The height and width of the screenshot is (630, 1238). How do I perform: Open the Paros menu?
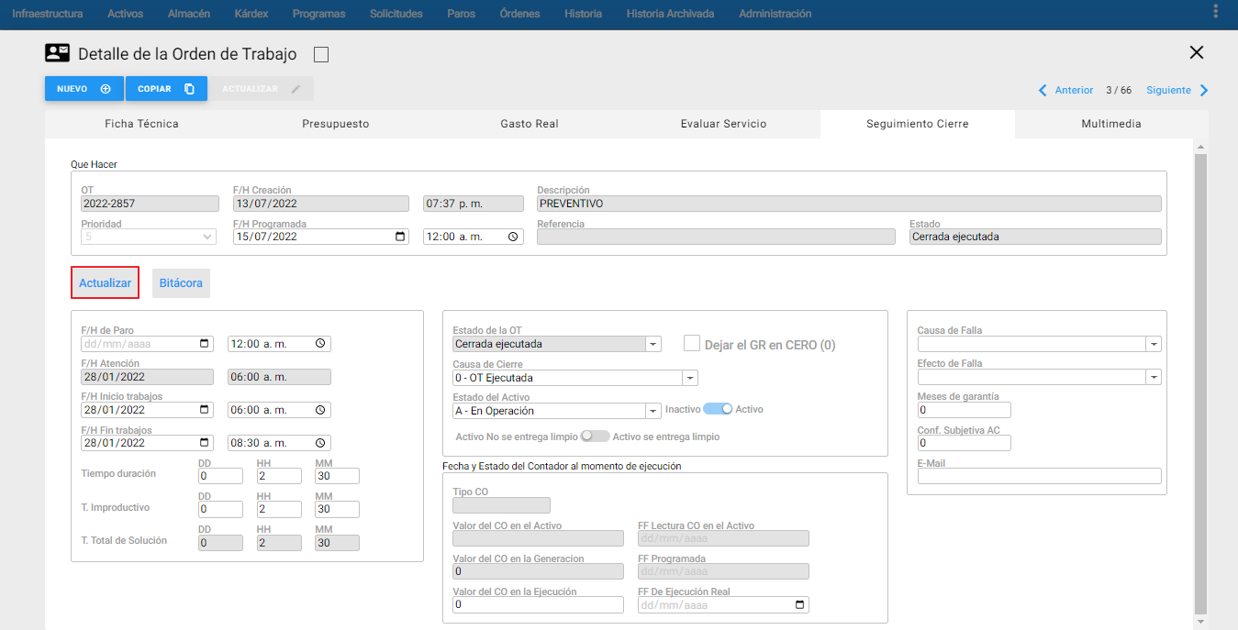[x=462, y=14]
